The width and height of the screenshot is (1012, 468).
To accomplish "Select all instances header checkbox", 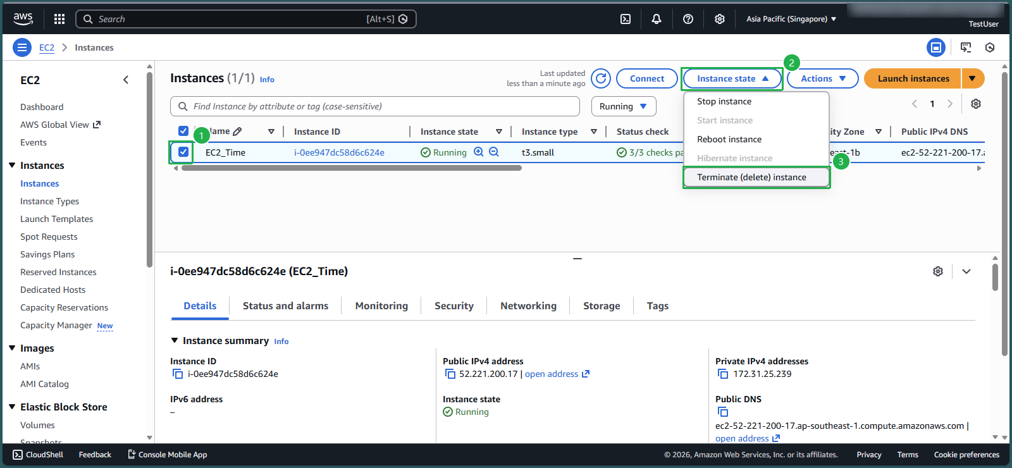I will tap(183, 131).
